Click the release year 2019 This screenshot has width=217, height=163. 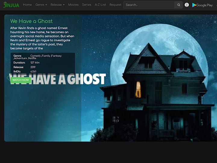click(33, 67)
